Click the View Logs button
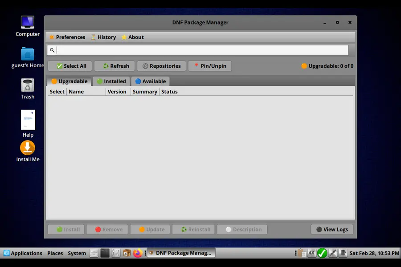Screen dimensions: 401x267 point(332,229)
